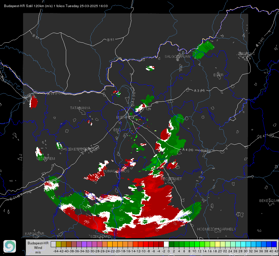Select the BÉKÉSCSABA city label
279x256 pixels.
269,201
